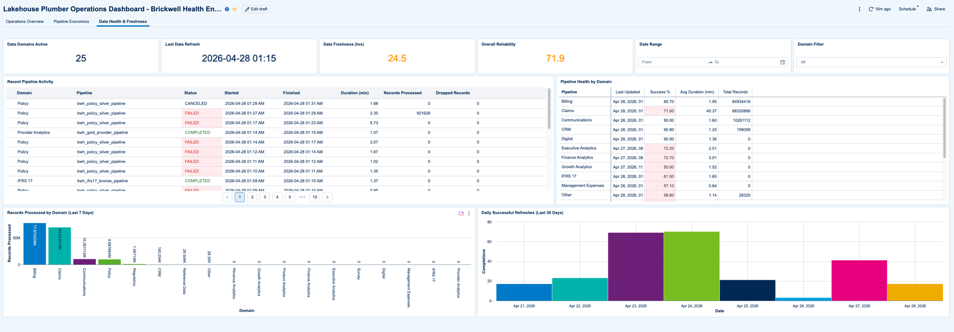The width and height of the screenshot is (954, 332).
Task: Select page 5 in pagination
Action: [x=290, y=197]
